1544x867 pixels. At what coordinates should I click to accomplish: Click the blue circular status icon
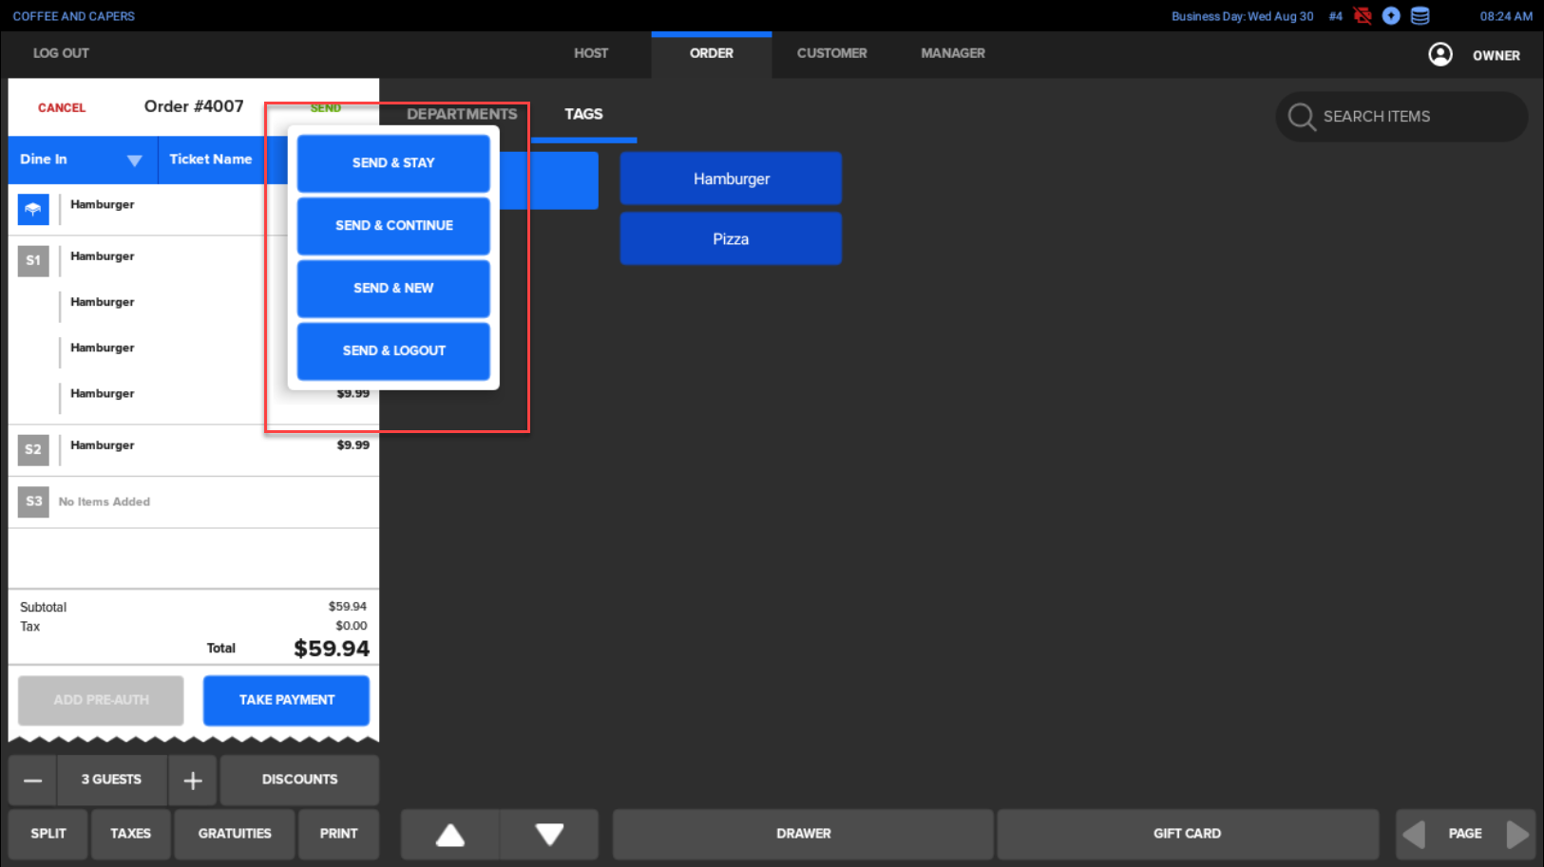[x=1391, y=16]
